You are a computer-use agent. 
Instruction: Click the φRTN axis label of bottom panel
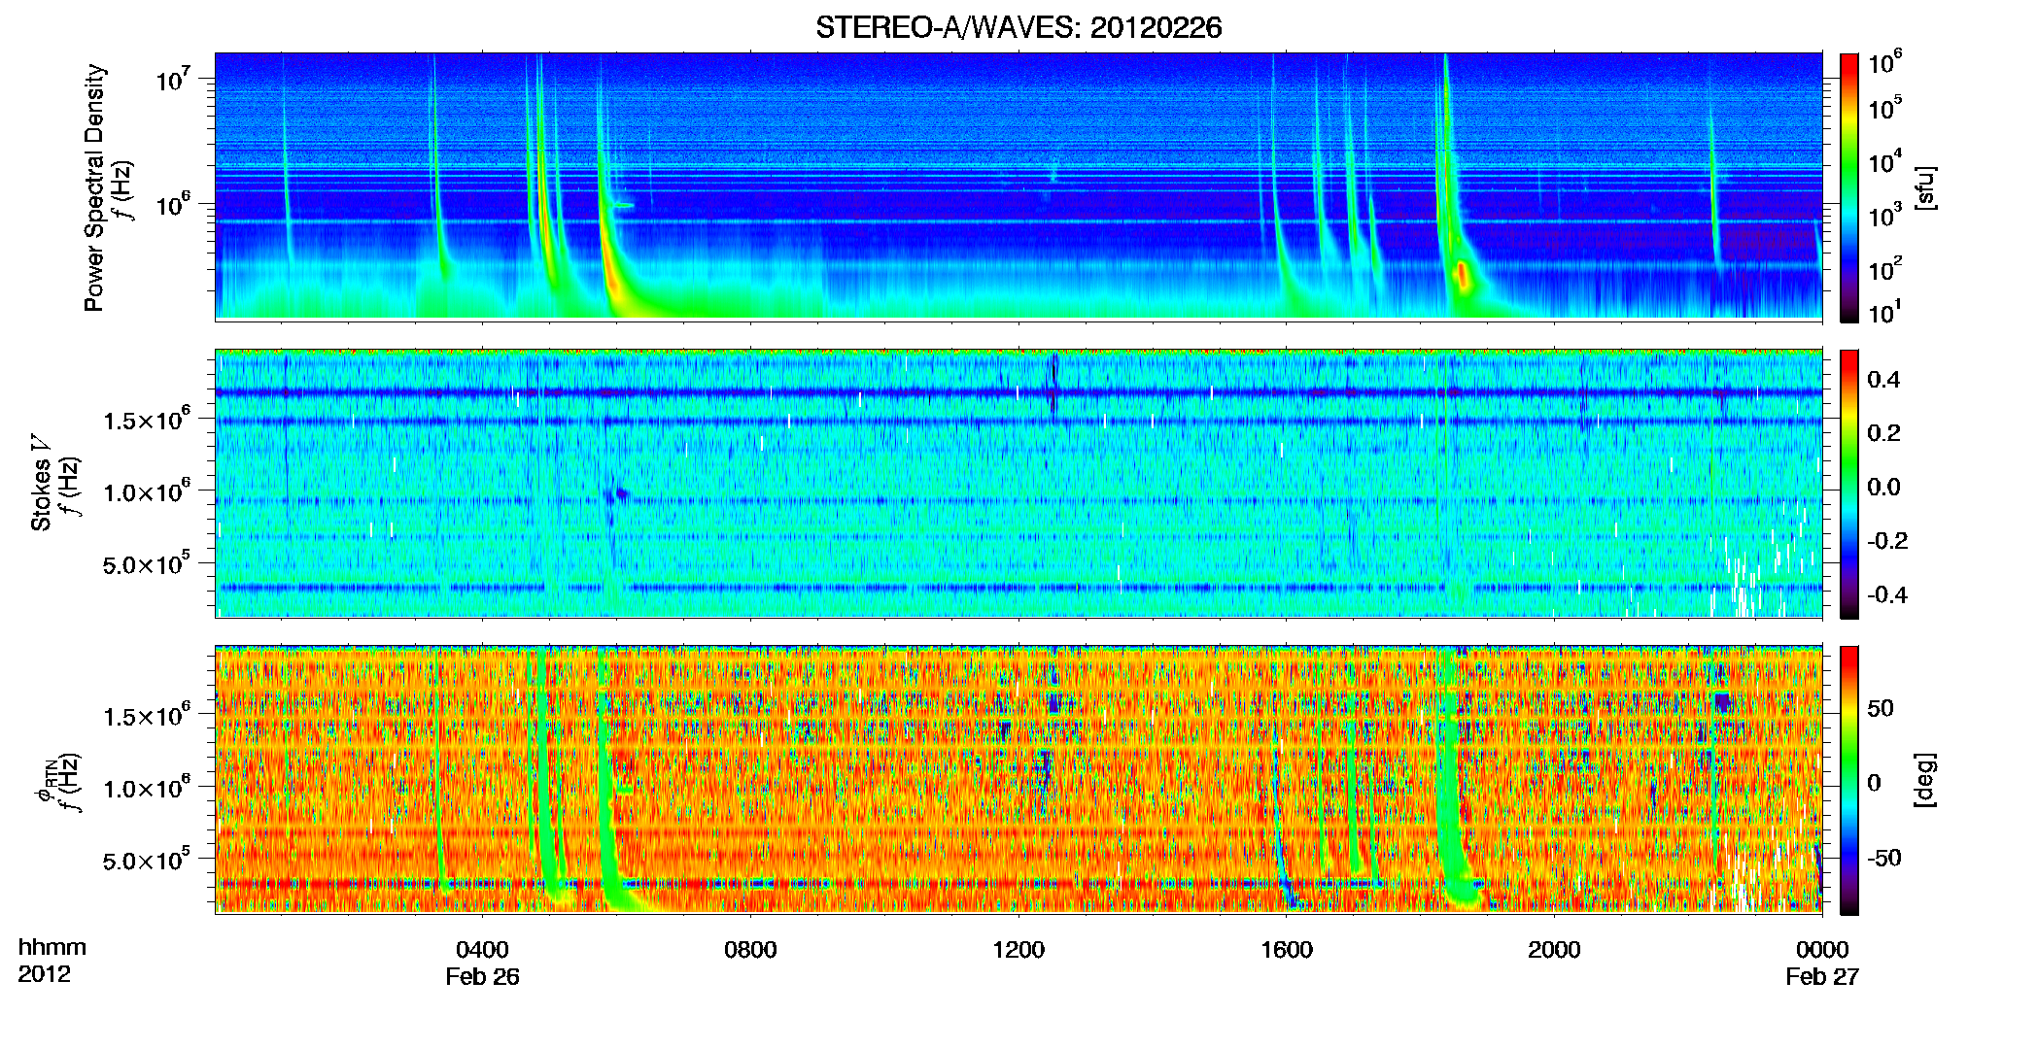point(46,782)
